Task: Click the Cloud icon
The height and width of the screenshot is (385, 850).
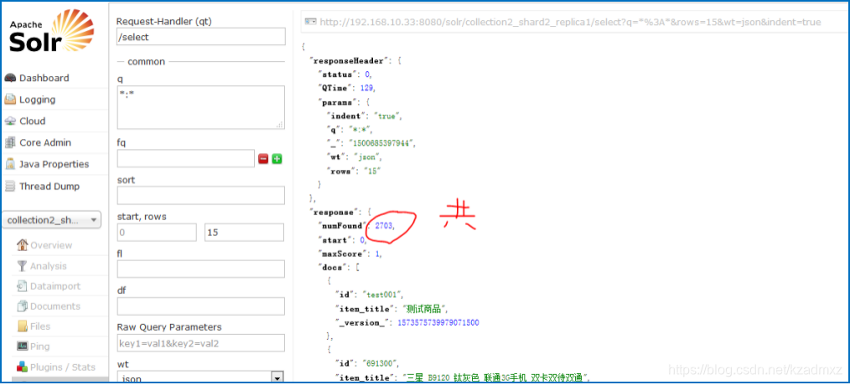Action: click(10, 121)
